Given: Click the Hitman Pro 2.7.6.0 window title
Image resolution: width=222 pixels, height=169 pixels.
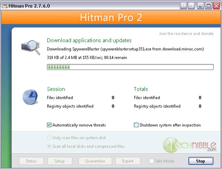Looking at the screenshot, I should coord(29,6).
